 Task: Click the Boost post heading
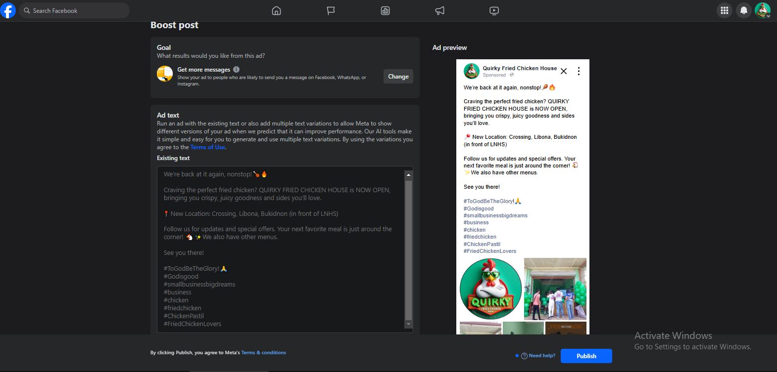click(x=174, y=25)
